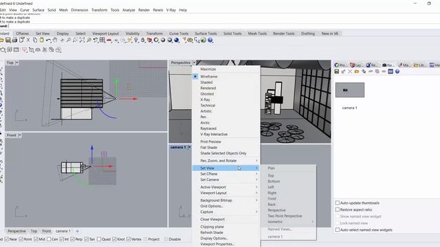Image resolution: width=440 pixels, height=247 pixels.
Task: Click the help icon in Named Views panel toolbar
Action: pyautogui.click(x=397, y=71)
